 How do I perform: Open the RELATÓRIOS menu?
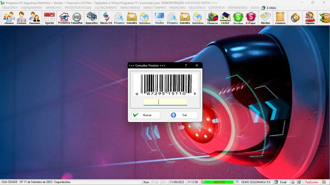pyautogui.click(x=198, y=8)
